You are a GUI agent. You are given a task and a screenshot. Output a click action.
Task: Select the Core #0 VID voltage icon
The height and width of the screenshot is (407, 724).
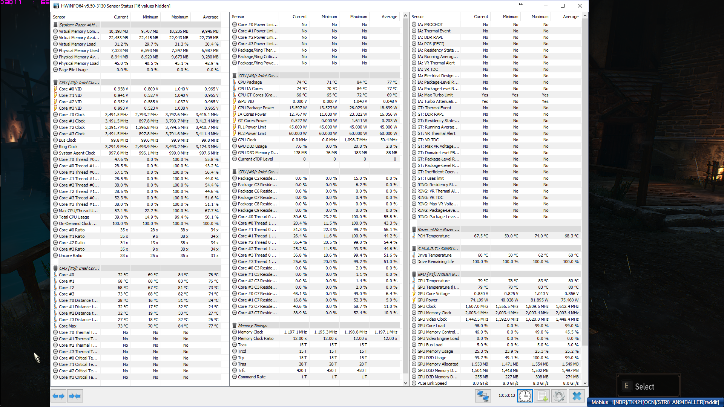tap(55, 89)
